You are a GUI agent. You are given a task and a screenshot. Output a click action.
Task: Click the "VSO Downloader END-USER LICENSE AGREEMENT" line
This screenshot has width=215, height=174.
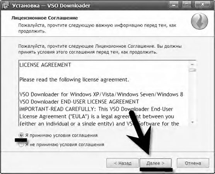coord(79,102)
